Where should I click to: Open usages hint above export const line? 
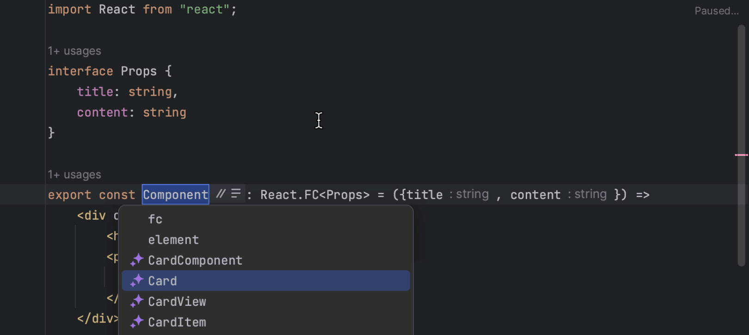[74, 174]
